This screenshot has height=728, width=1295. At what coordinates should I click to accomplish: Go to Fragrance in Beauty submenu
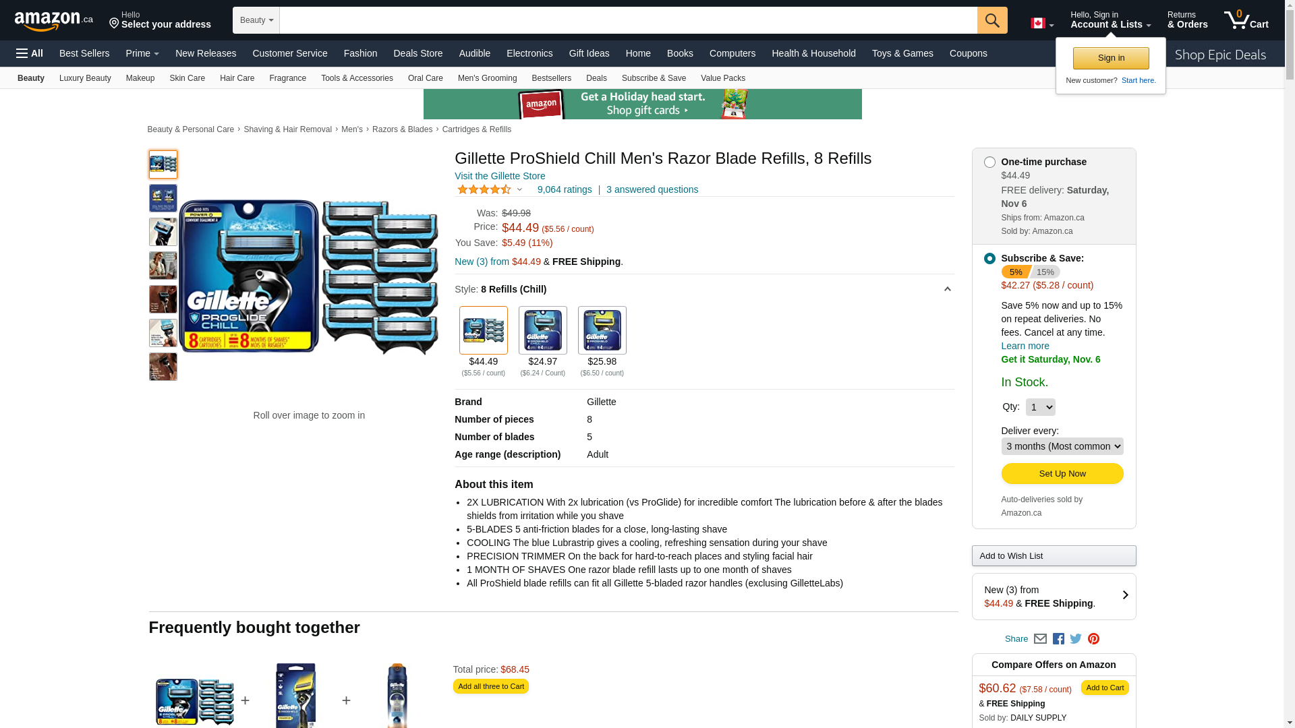pos(287,78)
